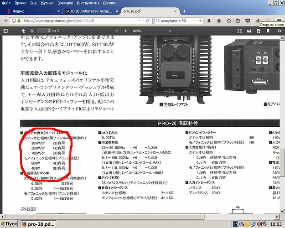Click horizontal scrollbar left arrow
Screen dimensions: 285x228
[2, 217]
